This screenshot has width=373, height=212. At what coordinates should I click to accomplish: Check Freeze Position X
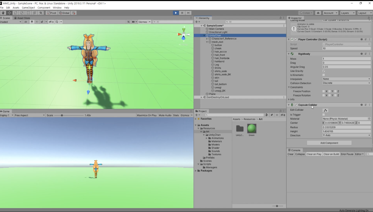pos(324,91)
